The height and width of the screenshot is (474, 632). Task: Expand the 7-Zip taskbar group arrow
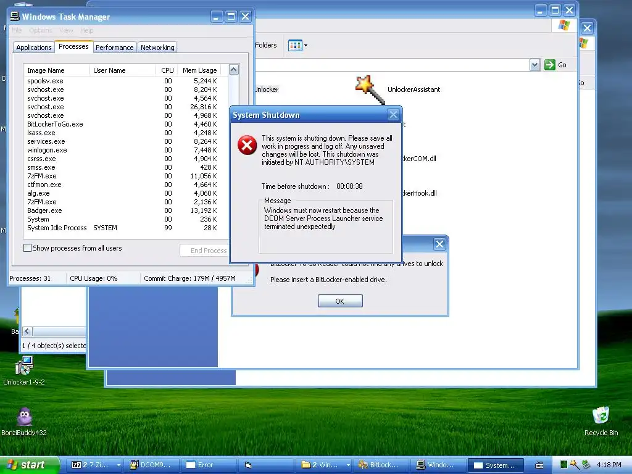click(118, 465)
